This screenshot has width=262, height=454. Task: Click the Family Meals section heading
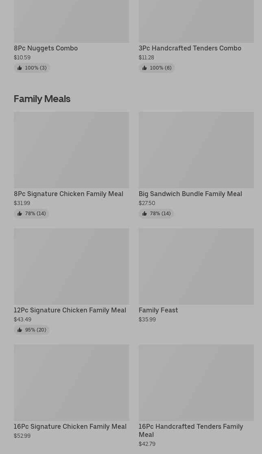42,99
